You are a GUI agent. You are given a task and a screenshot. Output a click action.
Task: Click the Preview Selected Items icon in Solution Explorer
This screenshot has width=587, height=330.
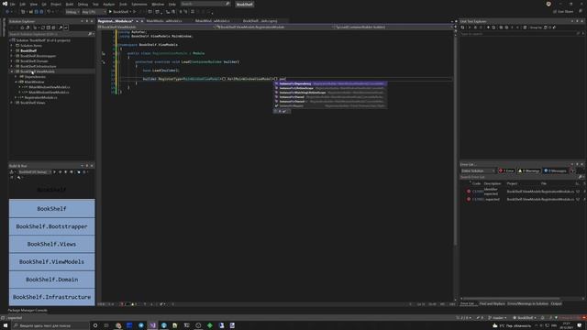66,27
